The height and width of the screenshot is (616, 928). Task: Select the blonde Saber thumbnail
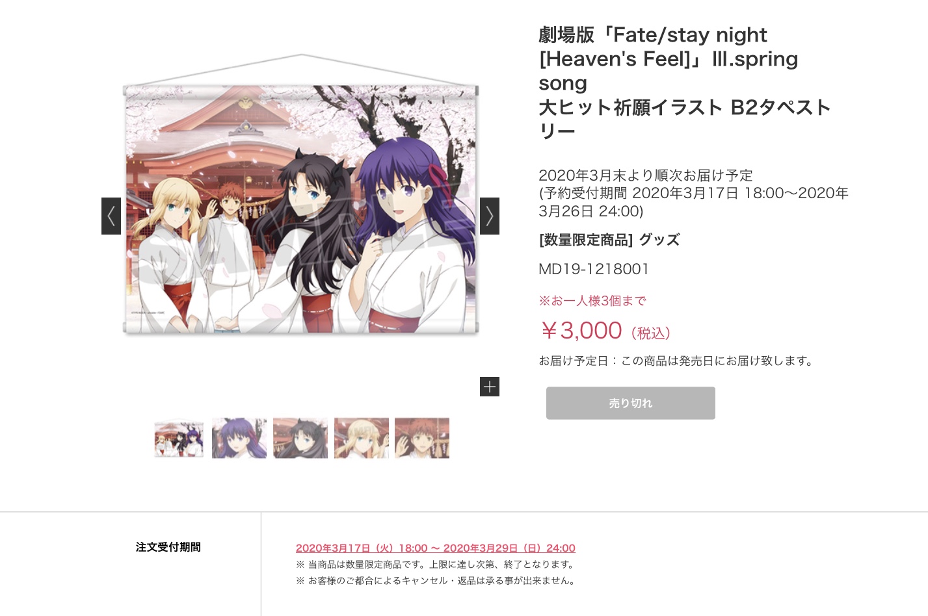tap(362, 439)
